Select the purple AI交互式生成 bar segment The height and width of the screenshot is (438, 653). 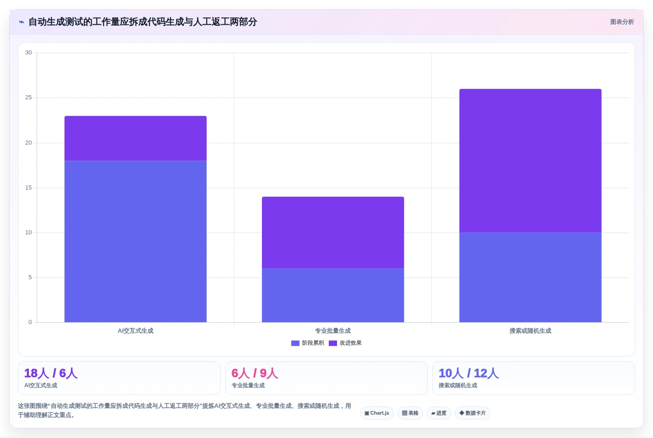pyautogui.click(x=136, y=139)
